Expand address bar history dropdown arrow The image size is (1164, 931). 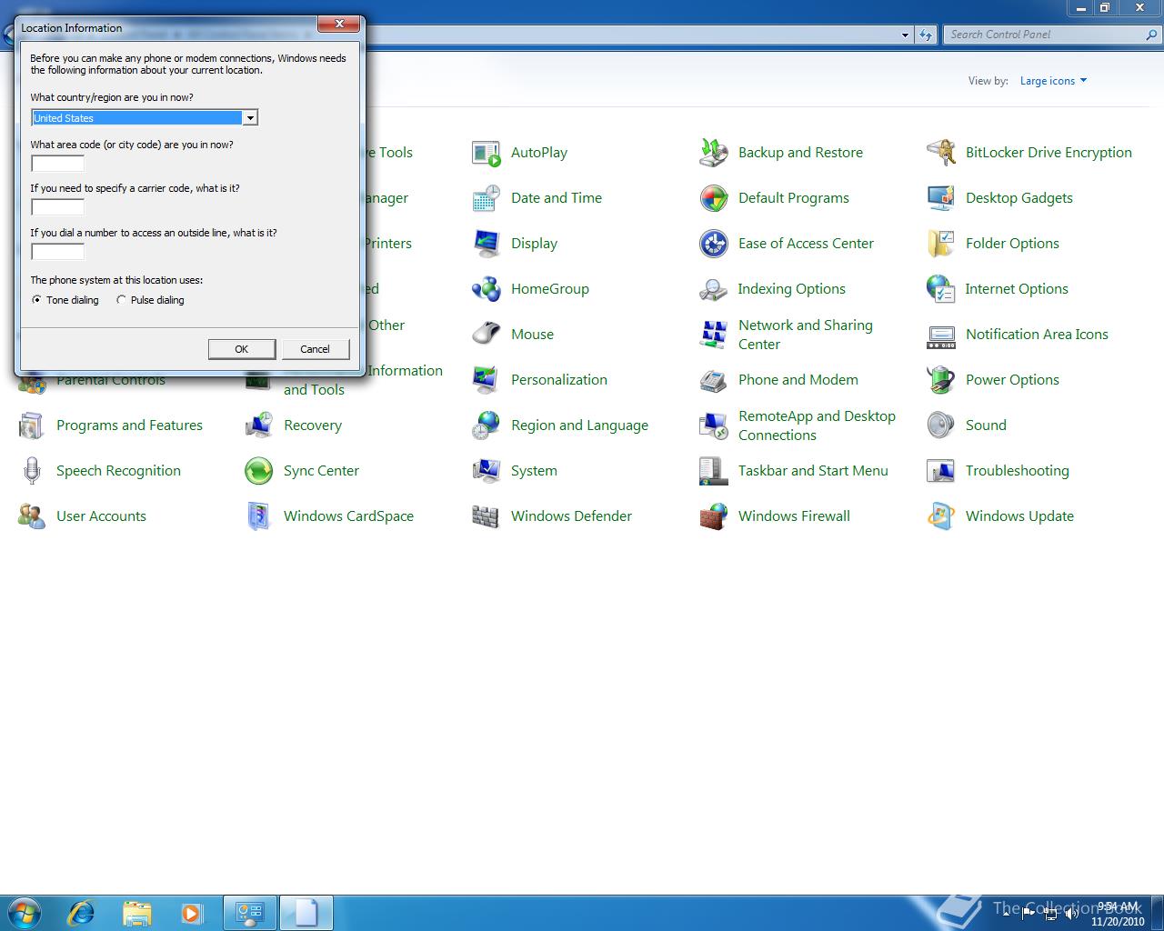coord(905,35)
